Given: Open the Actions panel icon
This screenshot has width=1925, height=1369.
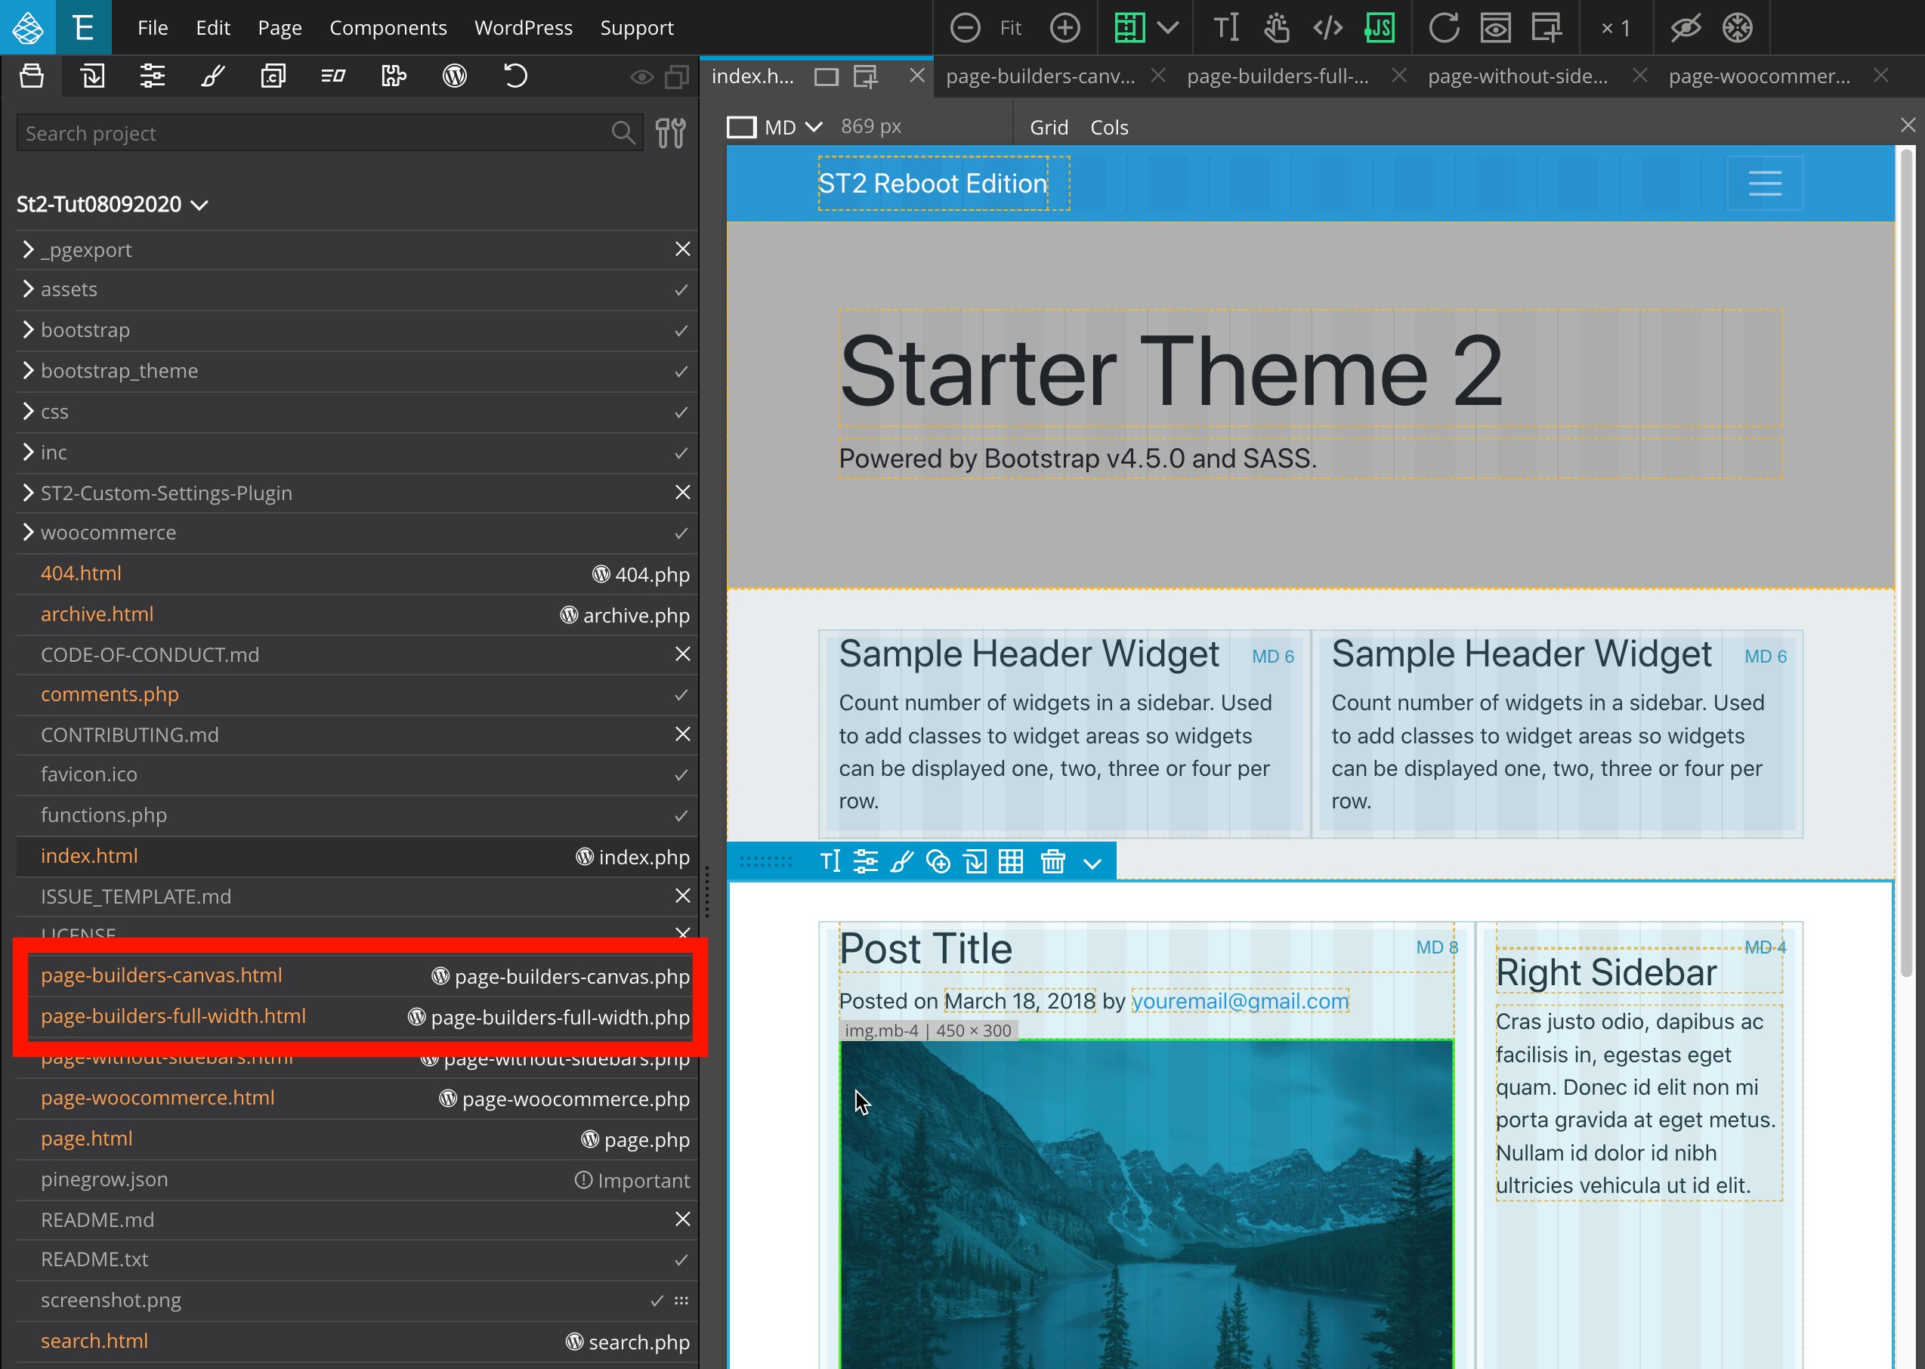Looking at the screenshot, I should click(x=334, y=76).
